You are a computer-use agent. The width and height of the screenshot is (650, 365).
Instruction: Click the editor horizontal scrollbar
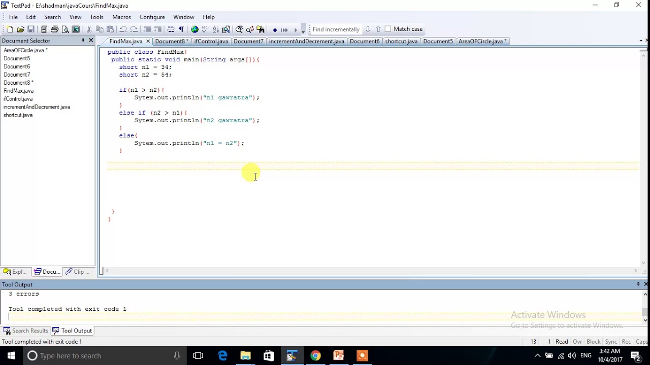coord(371,271)
